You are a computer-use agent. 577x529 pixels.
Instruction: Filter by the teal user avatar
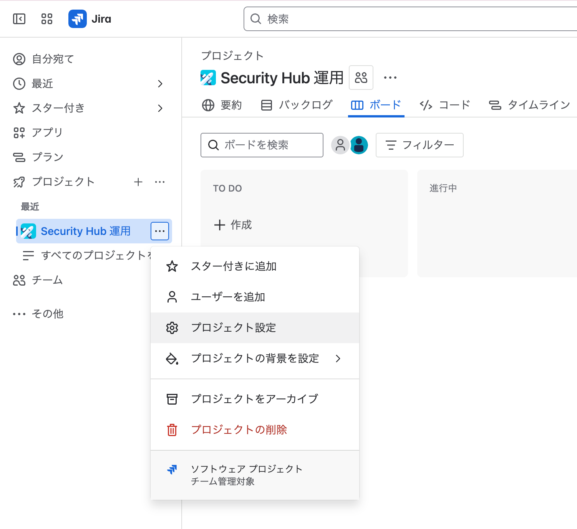359,145
